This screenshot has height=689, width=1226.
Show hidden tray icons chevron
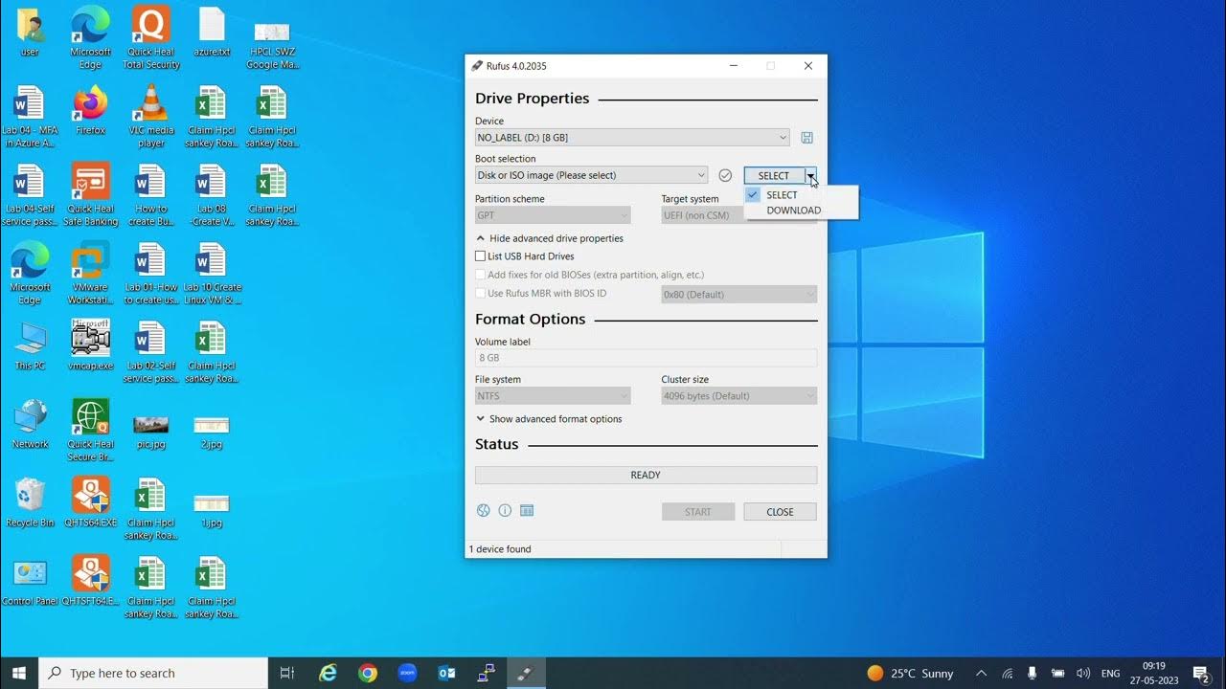click(981, 674)
